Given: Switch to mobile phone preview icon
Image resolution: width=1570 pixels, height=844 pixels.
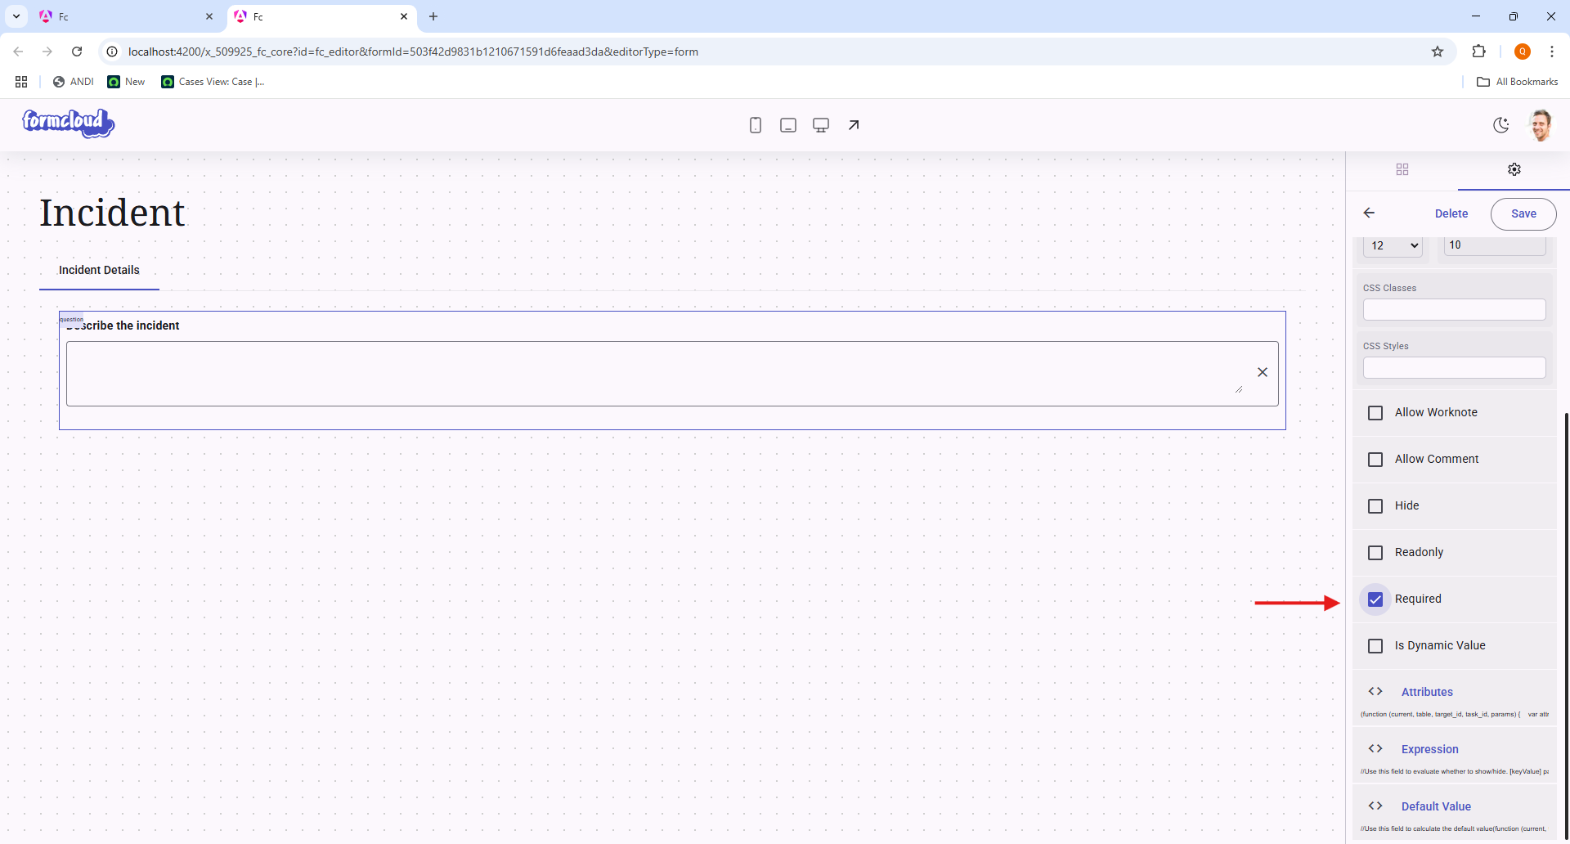Looking at the screenshot, I should click(x=756, y=125).
